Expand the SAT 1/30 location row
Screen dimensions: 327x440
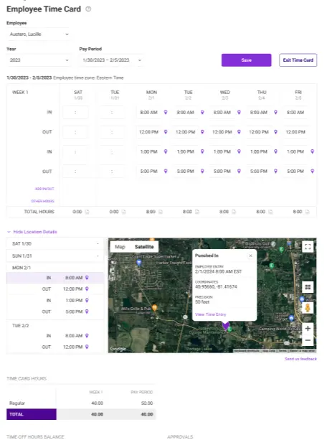(x=55, y=243)
